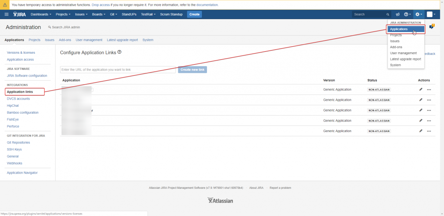This screenshot has width=444, height=216.
Task: Expand the Git dropdown
Action: [x=114, y=14]
